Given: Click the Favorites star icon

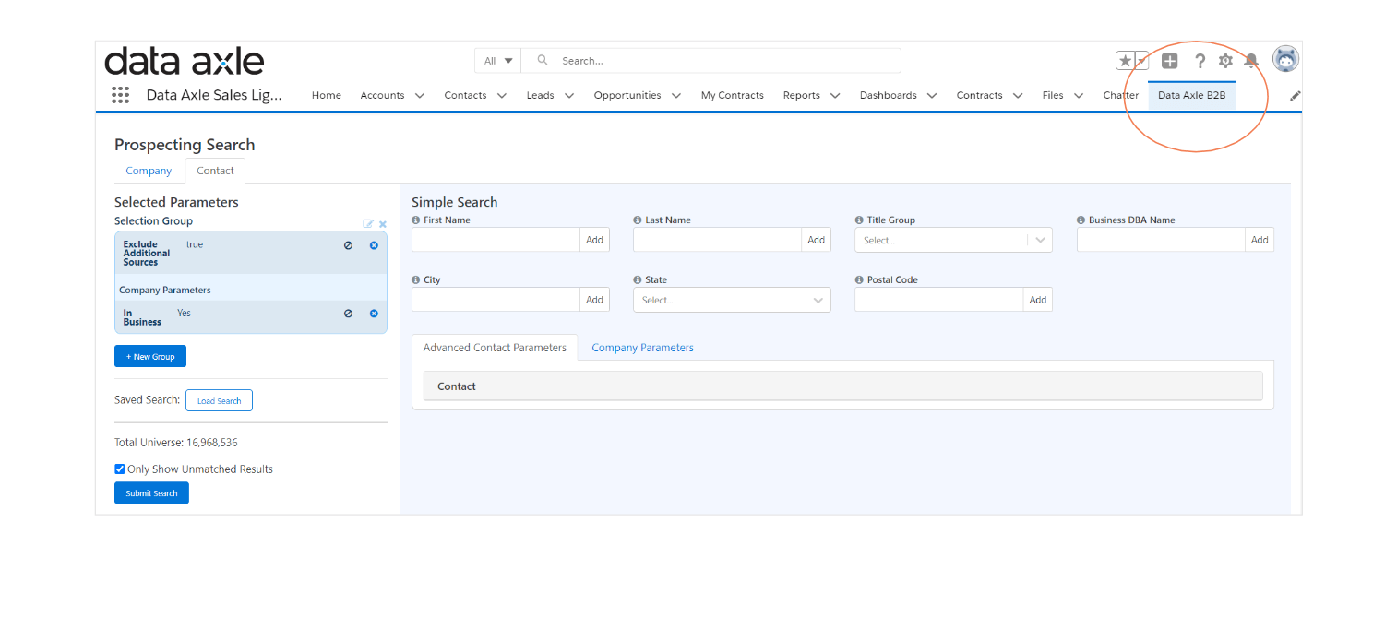Looking at the screenshot, I should (x=1125, y=61).
